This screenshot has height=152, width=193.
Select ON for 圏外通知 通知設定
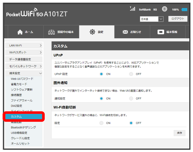click(x=101, y=98)
